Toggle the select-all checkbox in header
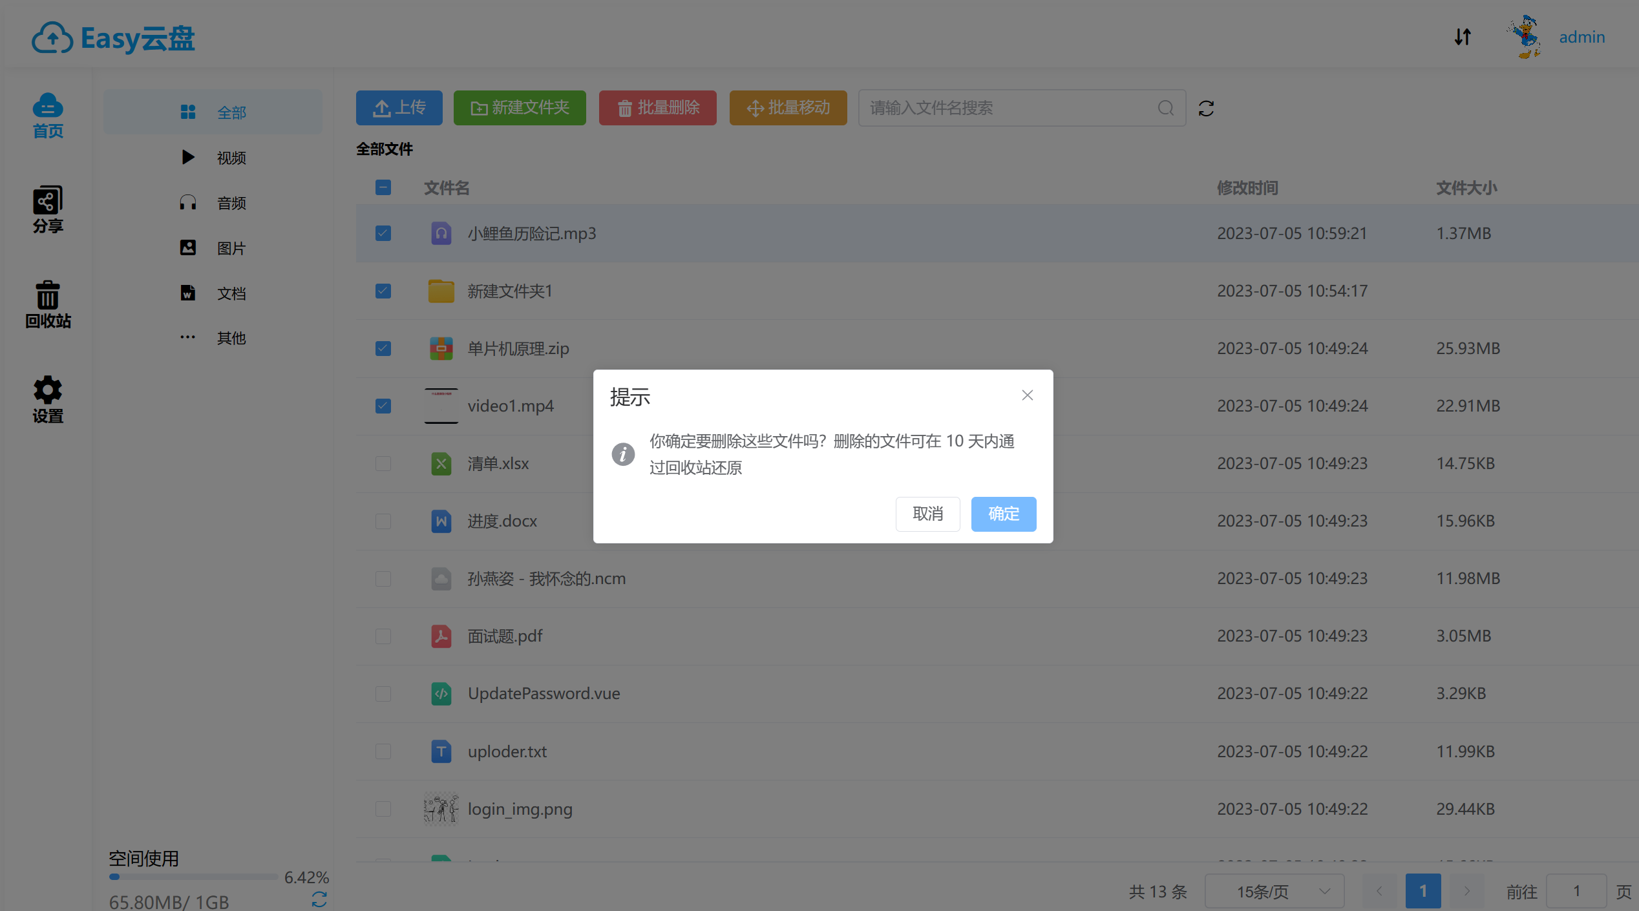Viewport: 1639px width, 911px height. pos(383,187)
